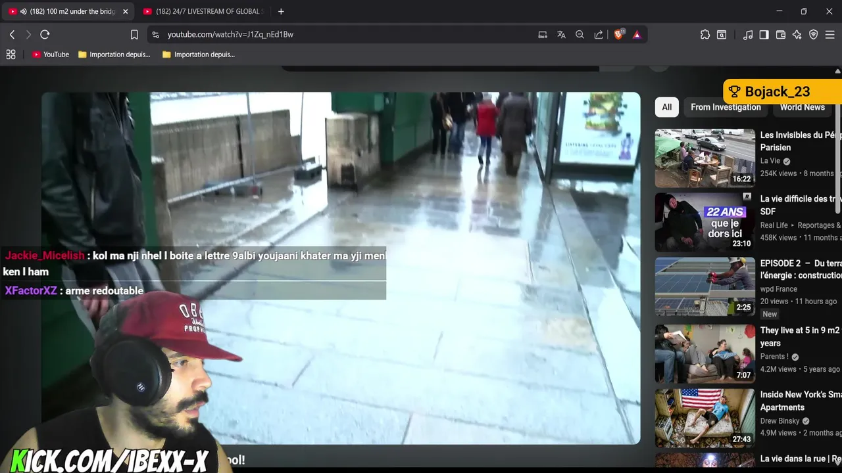Screen dimensions: 842x473
Task: Select the 'All' filter chip
Action: pyautogui.click(x=666, y=107)
